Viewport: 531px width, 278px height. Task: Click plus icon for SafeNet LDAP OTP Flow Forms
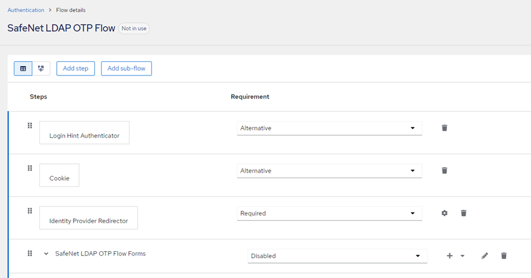pos(450,256)
